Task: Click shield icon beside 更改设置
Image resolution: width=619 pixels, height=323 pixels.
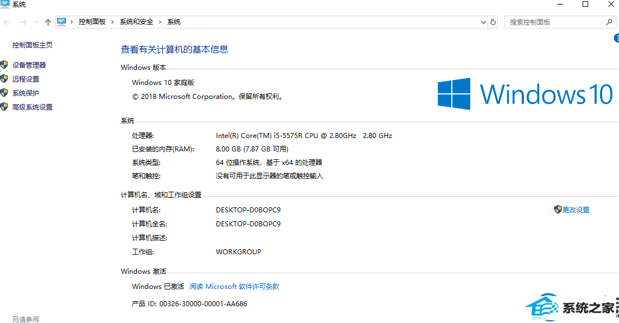Action: [558, 210]
